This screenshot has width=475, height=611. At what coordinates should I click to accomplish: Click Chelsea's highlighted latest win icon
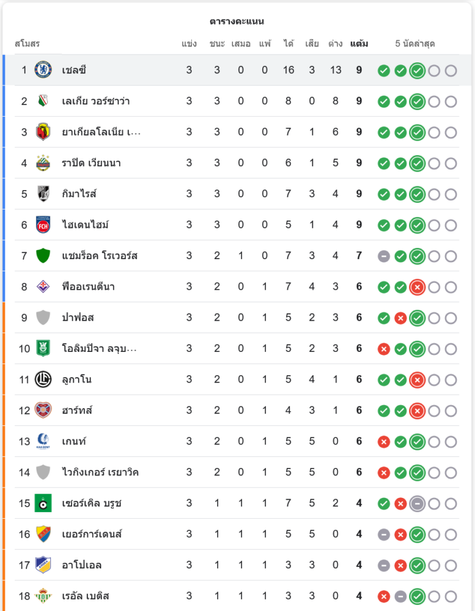pos(418,70)
